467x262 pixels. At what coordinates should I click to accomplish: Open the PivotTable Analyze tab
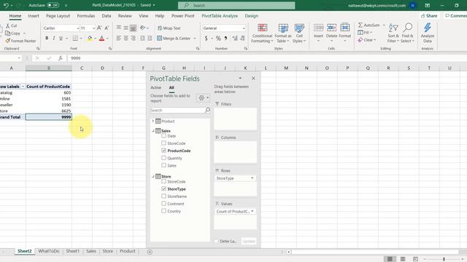point(220,16)
